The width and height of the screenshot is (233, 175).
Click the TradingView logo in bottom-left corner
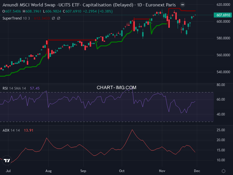7,160
